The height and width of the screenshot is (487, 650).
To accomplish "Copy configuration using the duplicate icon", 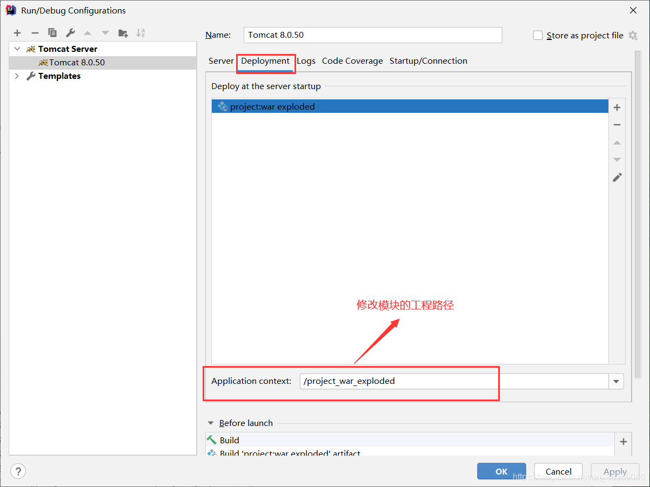I will (52, 33).
